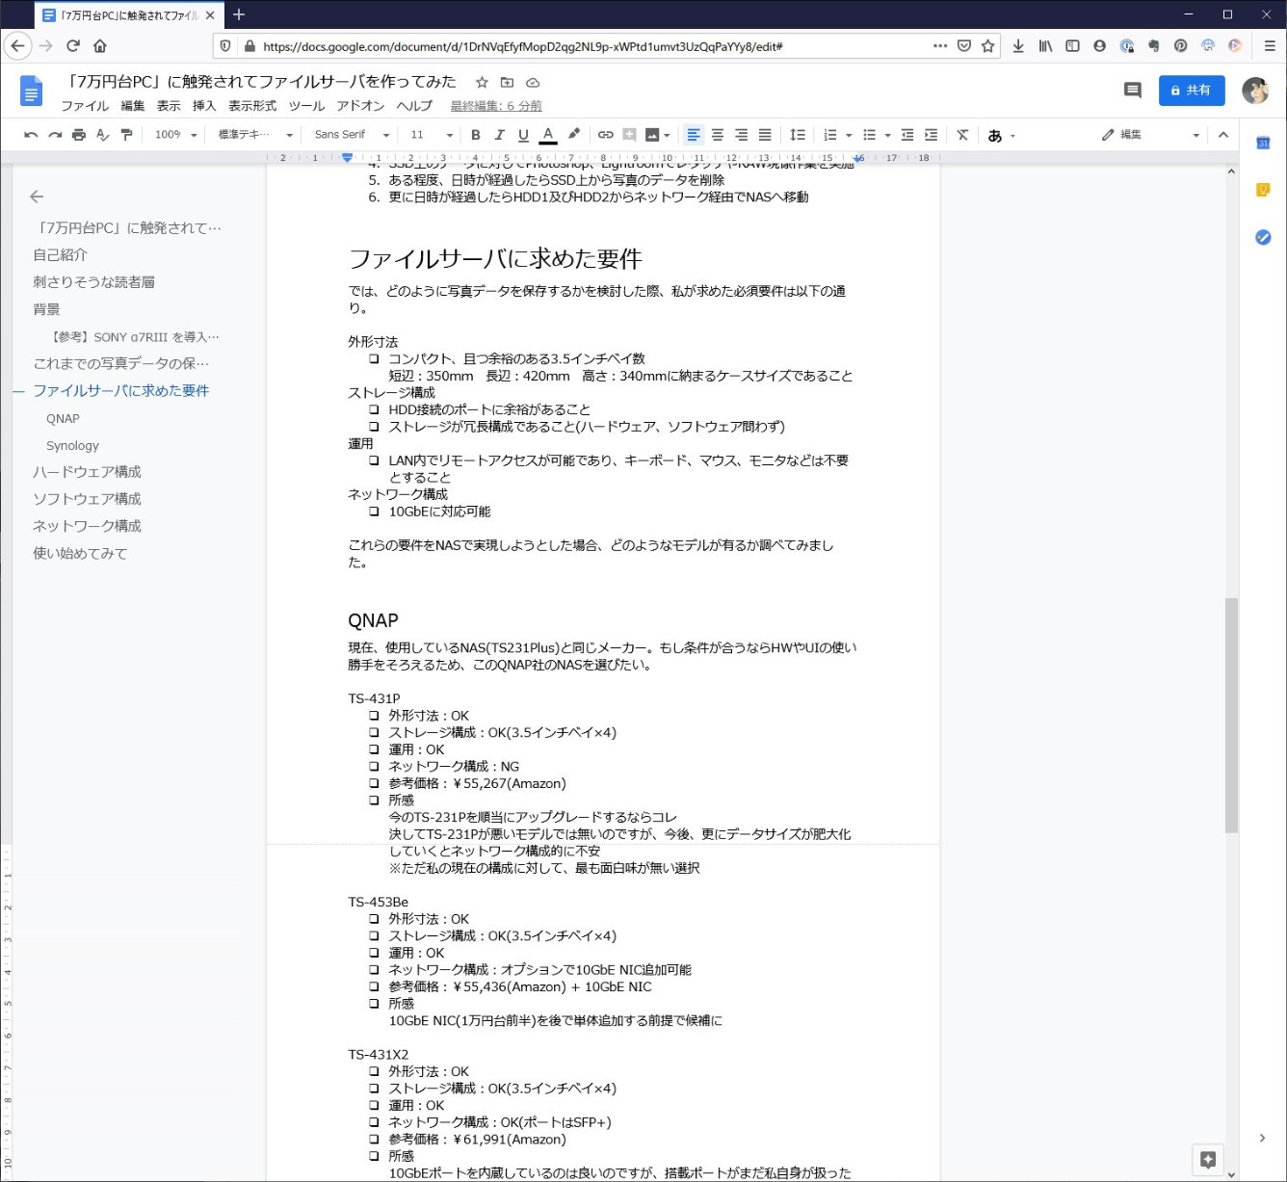This screenshot has width=1287, height=1182.
Task: Redo the last action
Action: [x=55, y=135]
